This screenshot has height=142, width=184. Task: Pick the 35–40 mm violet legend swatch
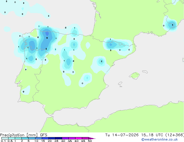tap(72, 138)
